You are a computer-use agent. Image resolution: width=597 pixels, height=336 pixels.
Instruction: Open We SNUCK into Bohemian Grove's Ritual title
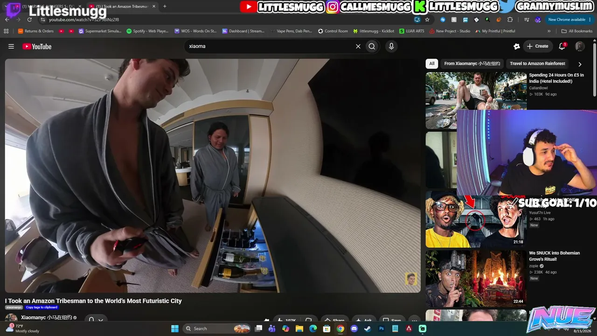(x=555, y=256)
